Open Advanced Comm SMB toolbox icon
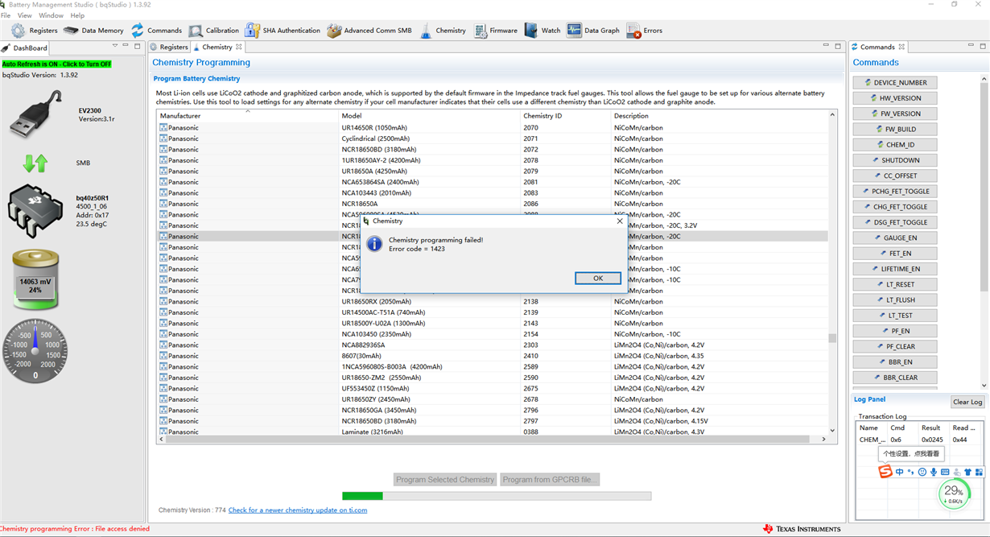Viewport: 990px width, 537px height. (334, 31)
